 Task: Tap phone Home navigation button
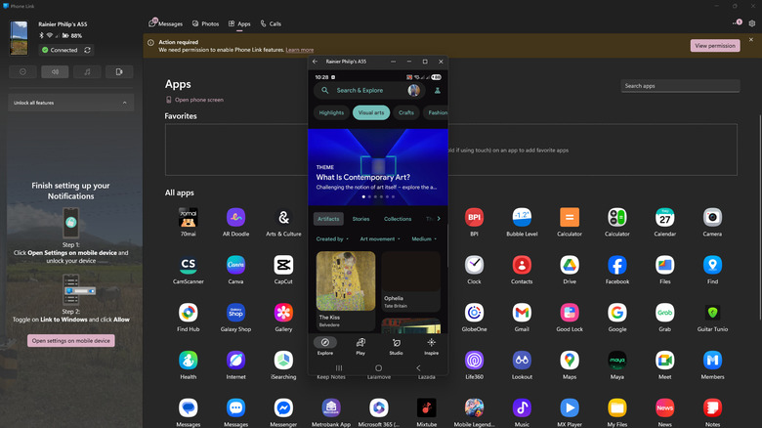click(x=379, y=368)
